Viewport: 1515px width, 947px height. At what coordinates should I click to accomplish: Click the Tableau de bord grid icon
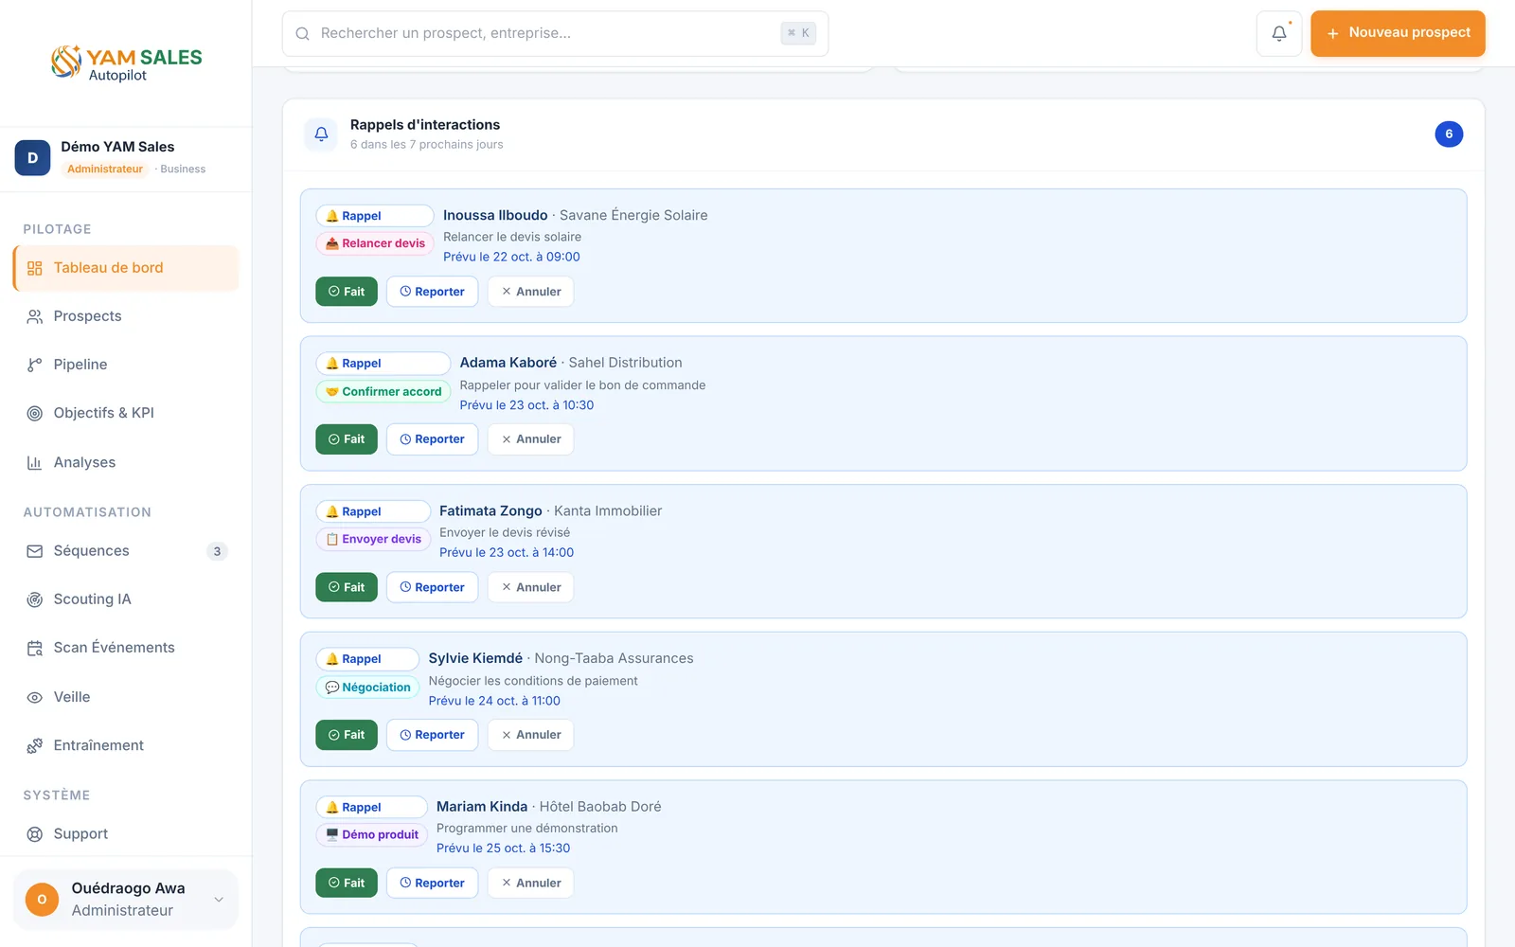[35, 268]
